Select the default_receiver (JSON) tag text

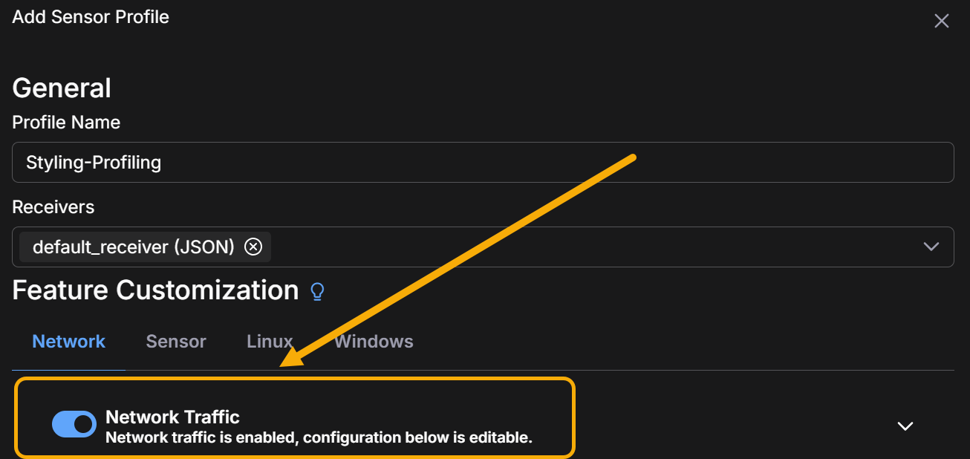click(x=134, y=247)
